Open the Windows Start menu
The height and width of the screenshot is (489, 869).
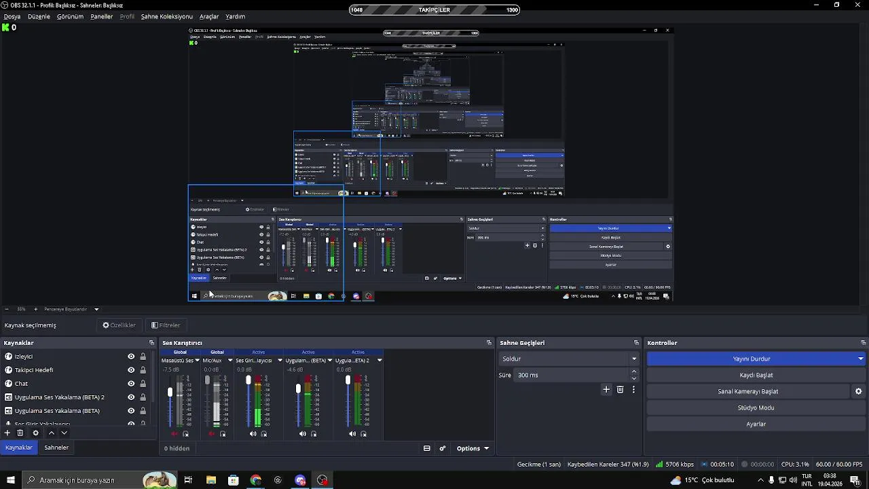click(x=10, y=480)
